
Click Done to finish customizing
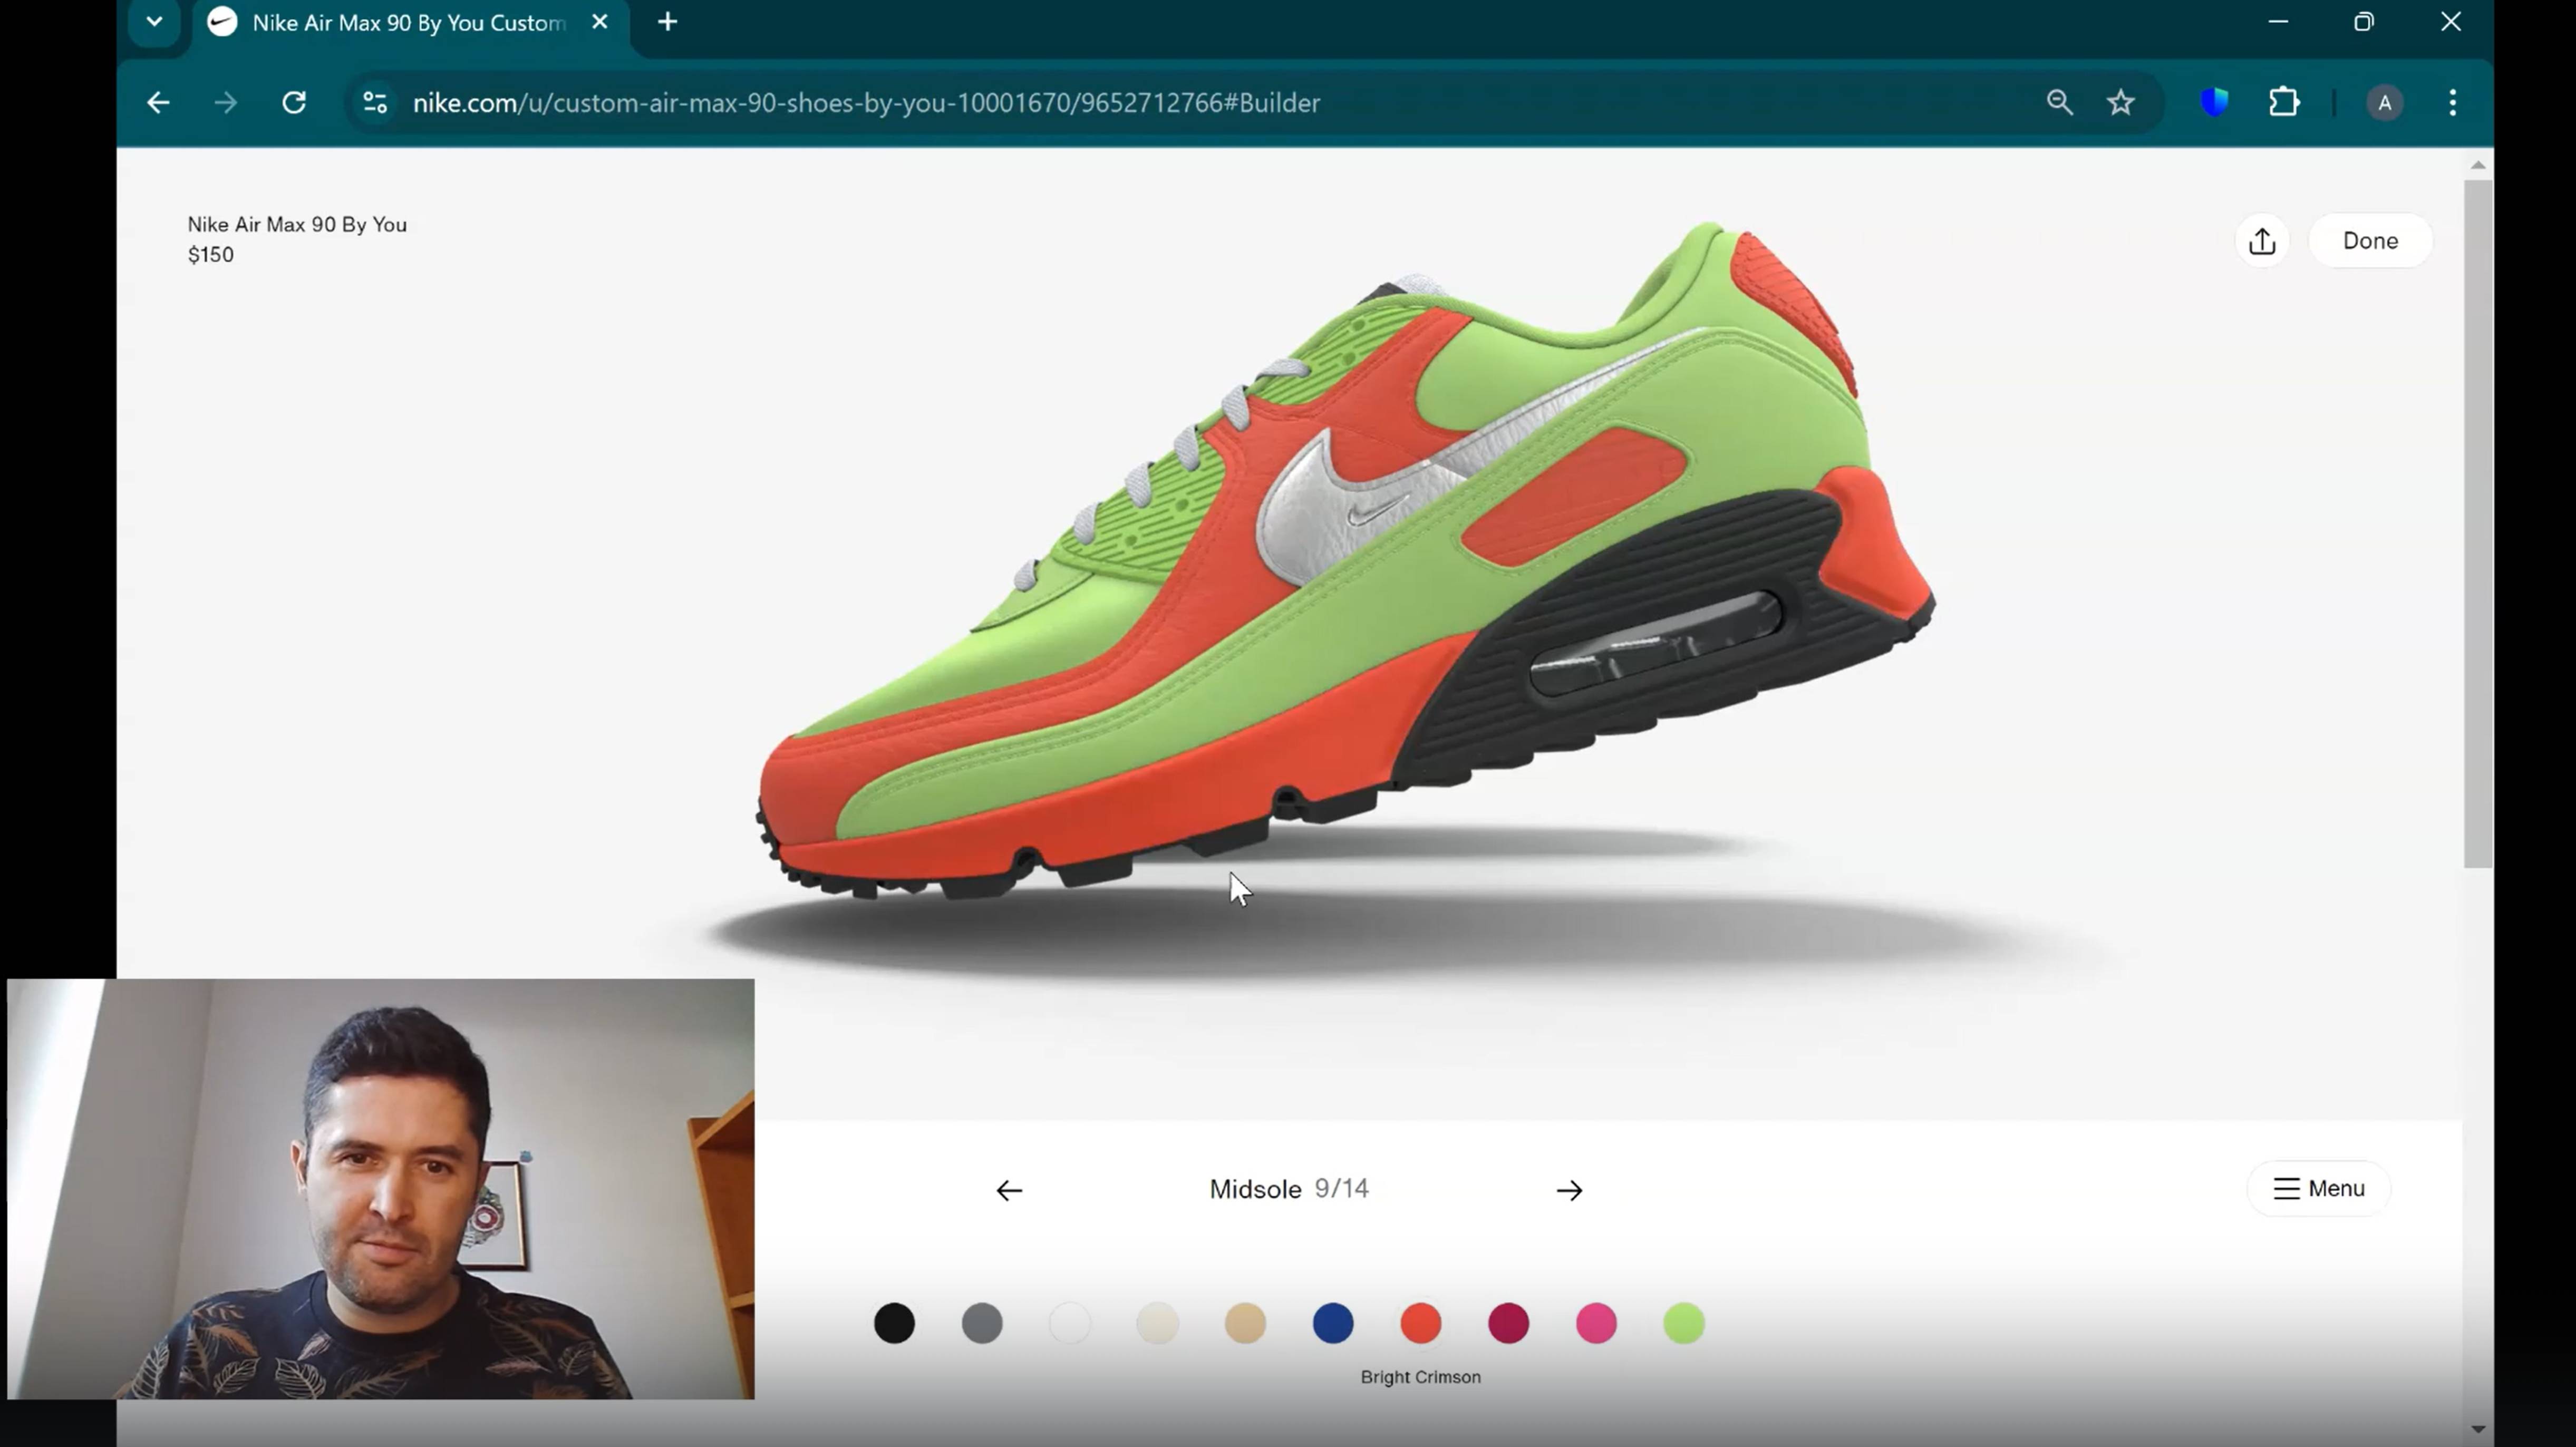coord(2371,240)
